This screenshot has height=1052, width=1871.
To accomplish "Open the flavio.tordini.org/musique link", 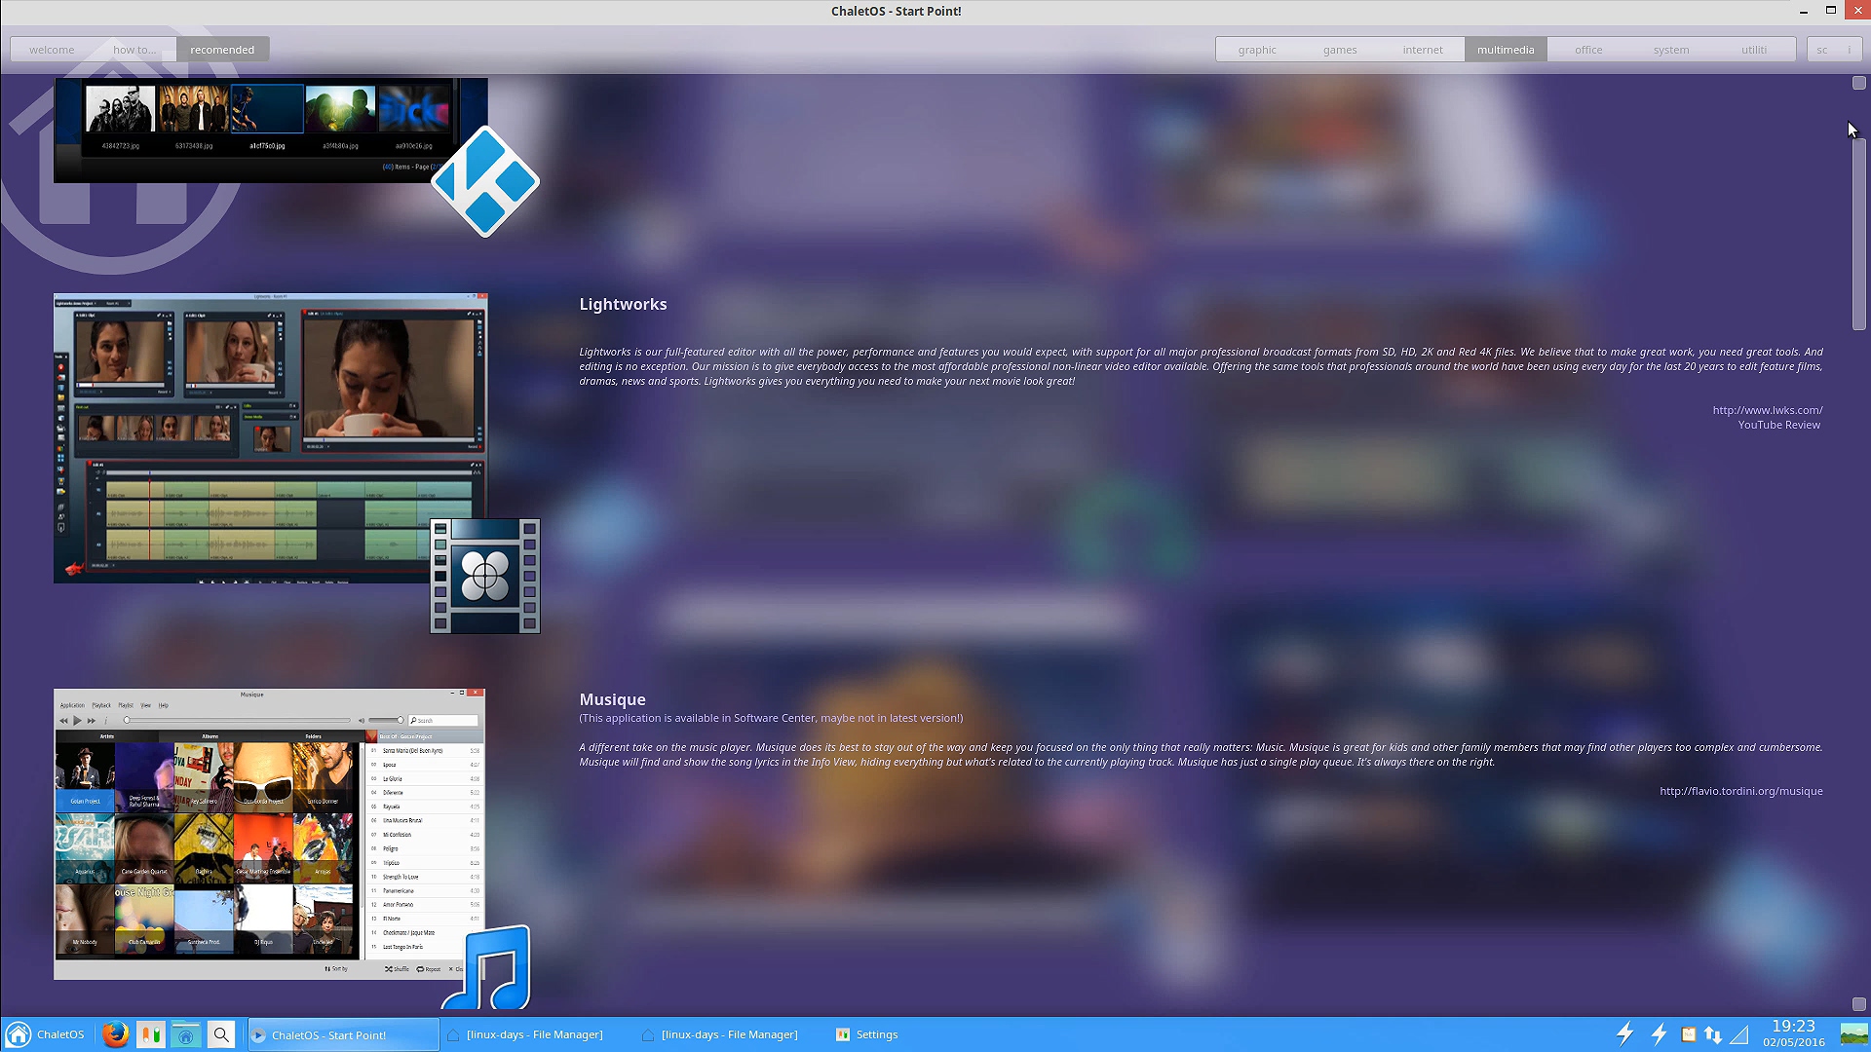I will [1741, 791].
